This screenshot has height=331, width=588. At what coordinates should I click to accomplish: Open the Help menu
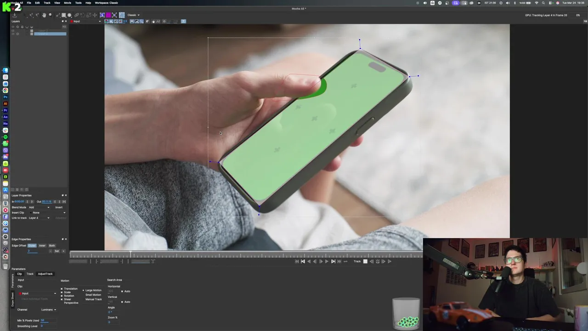click(x=88, y=3)
